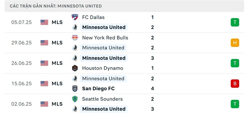
Task: Click the orange H draw badge
Action: point(235,43)
